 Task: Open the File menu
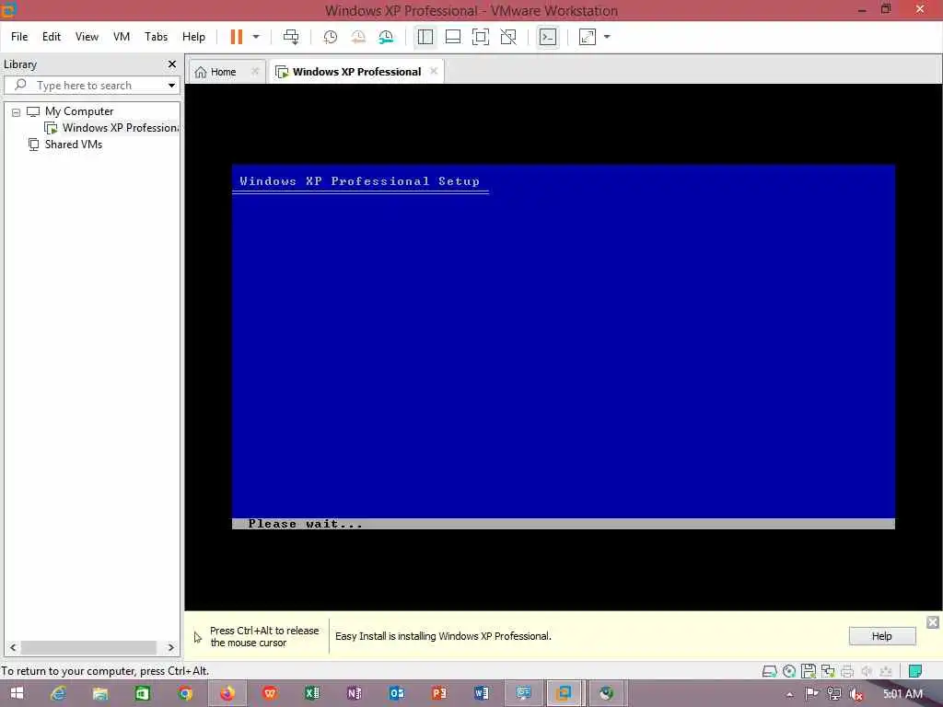point(19,37)
